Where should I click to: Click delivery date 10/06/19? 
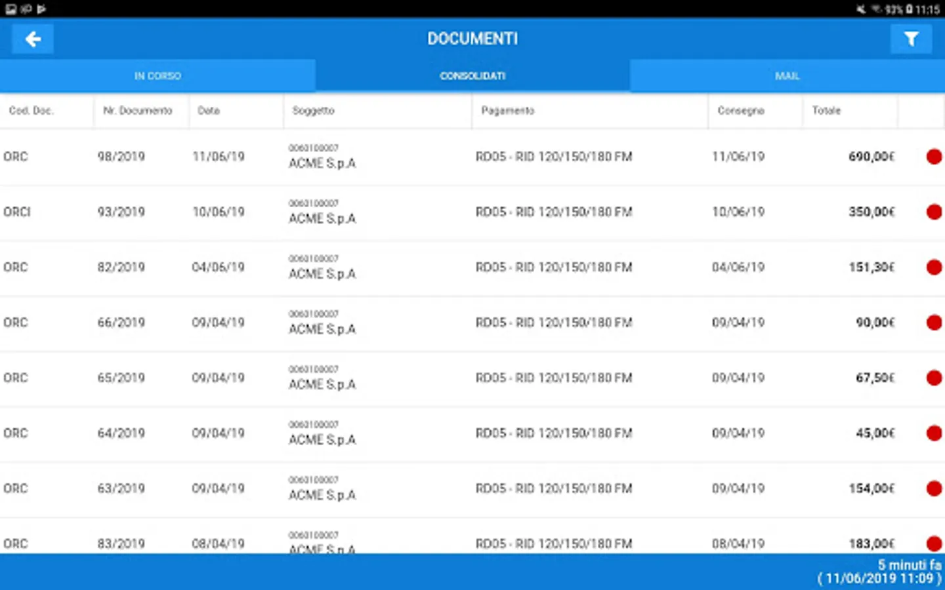coord(738,212)
